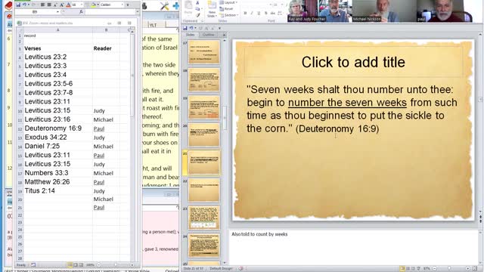Screen dimensions: 484x272
Task: Open the red book icon in Bible app
Action: [8, 5]
